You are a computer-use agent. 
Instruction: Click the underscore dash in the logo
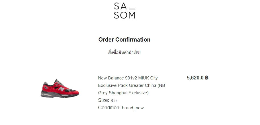point(132,9)
